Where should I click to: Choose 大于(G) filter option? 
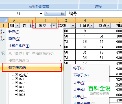click(79, 83)
